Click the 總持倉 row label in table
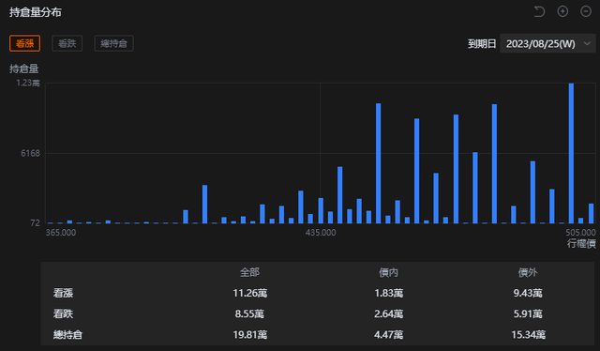Screen dimensions: 600x351 point(67,334)
